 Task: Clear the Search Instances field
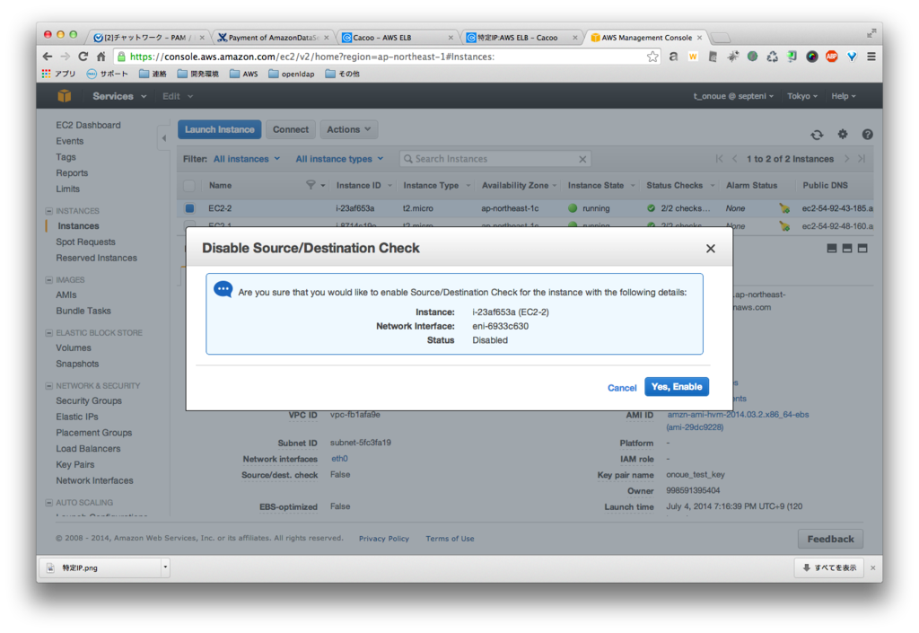point(582,160)
